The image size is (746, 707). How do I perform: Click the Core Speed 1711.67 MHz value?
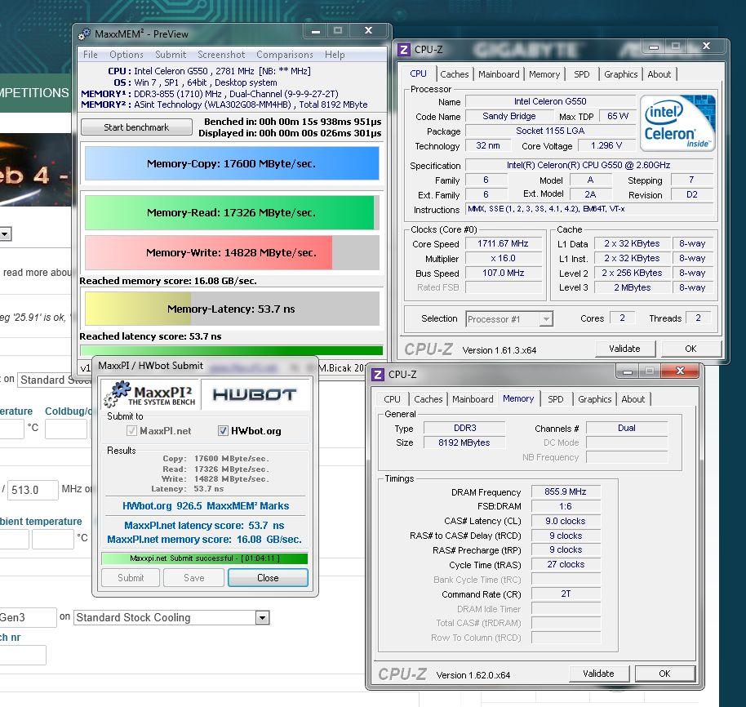click(503, 243)
